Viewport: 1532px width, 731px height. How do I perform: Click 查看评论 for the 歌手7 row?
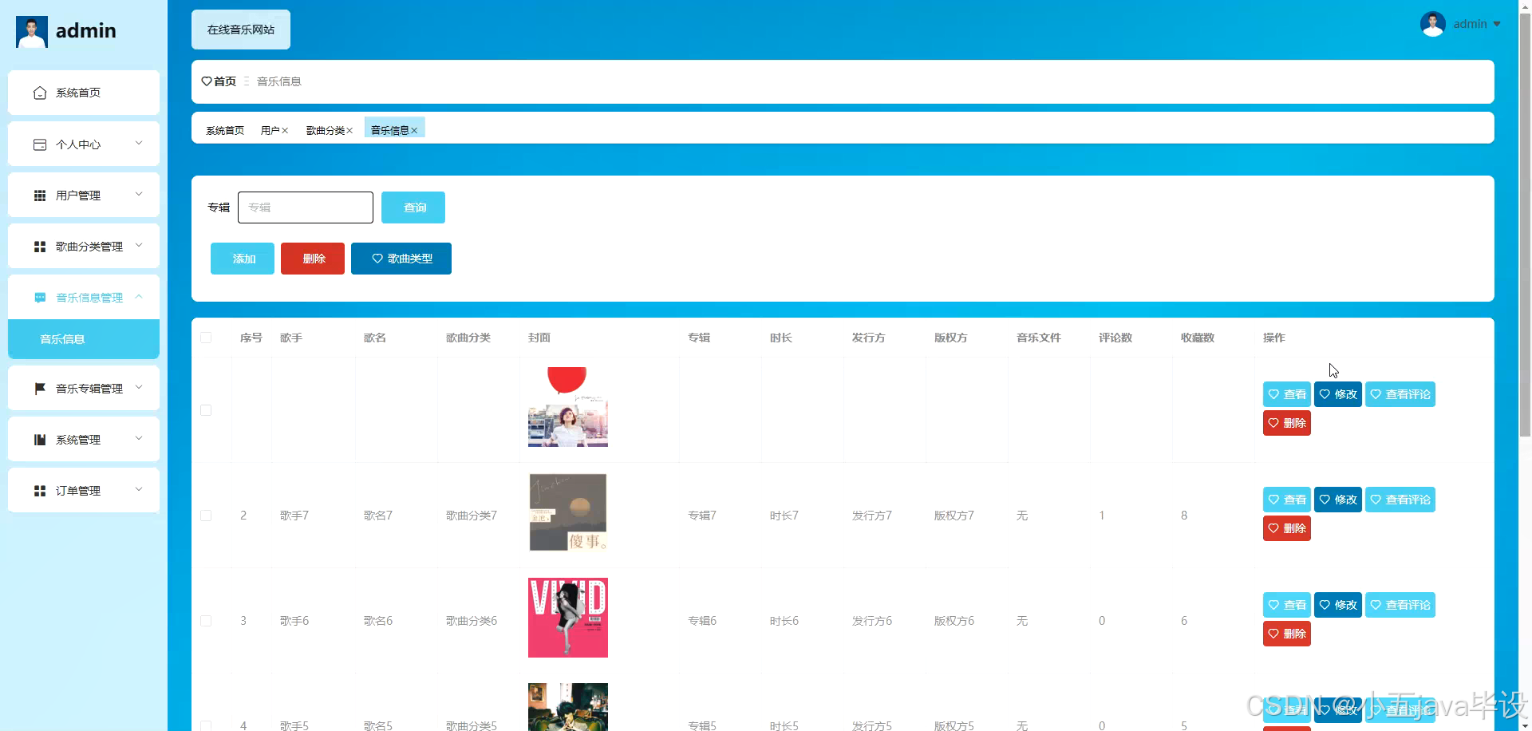pyautogui.click(x=1400, y=500)
